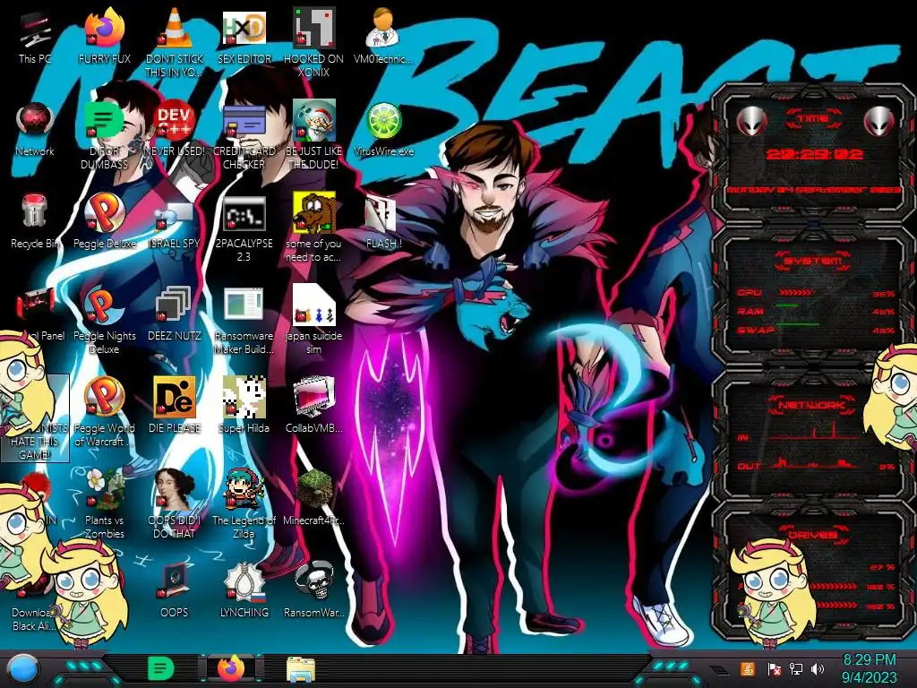Open the taskbar clock showing 8:29 PM
Image resolution: width=917 pixels, height=688 pixels.
click(x=869, y=668)
